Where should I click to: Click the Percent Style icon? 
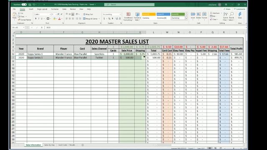coord(109,18)
